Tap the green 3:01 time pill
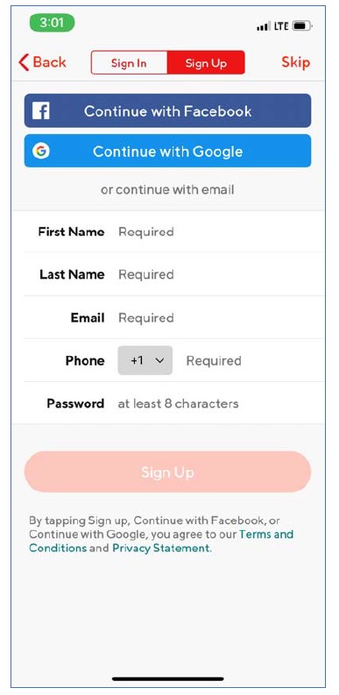339x695 pixels. (x=52, y=23)
